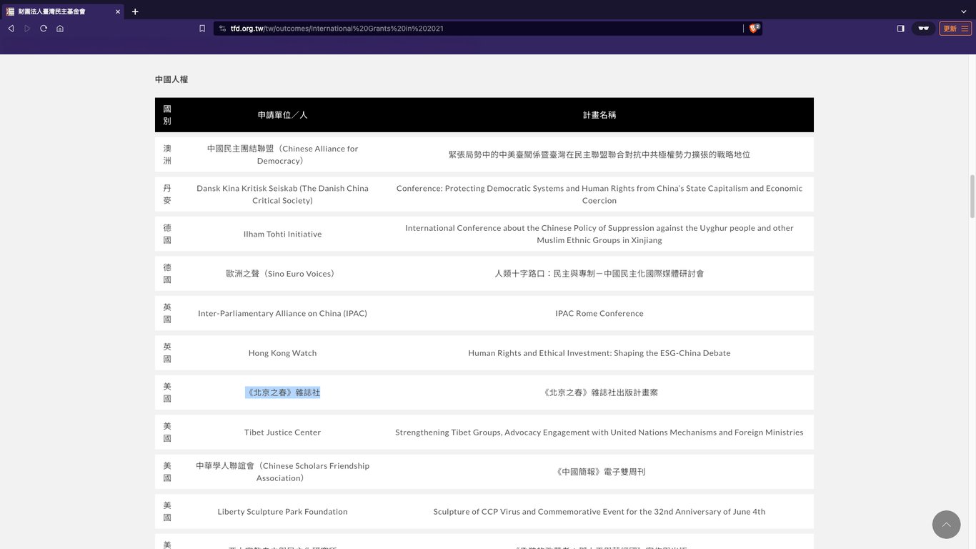Click the 申請單位／人 column header
The width and height of the screenshot is (976, 549).
(x=282, y=115)
